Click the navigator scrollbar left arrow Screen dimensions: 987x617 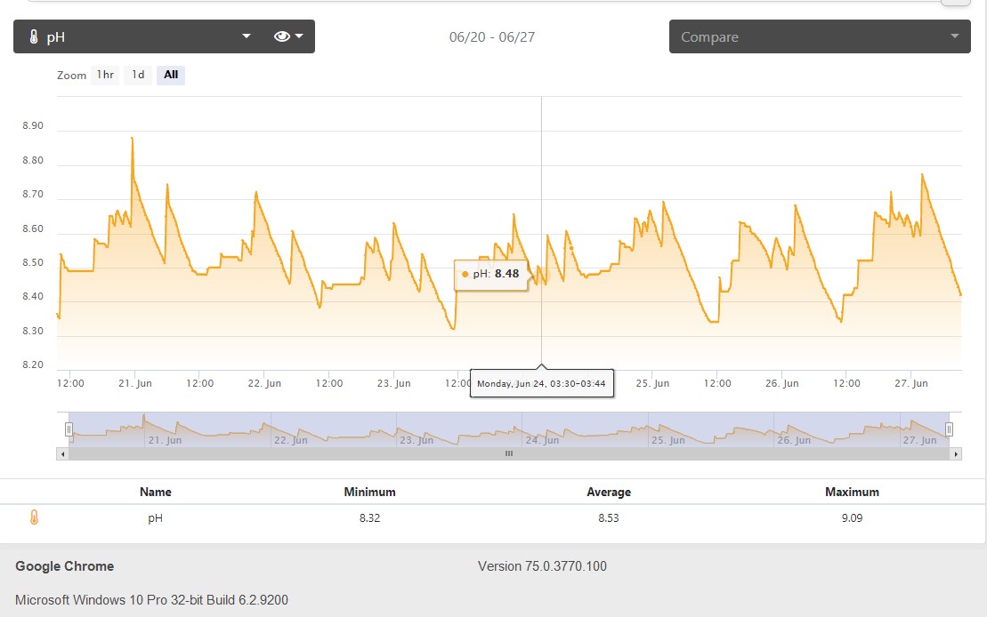62,453
